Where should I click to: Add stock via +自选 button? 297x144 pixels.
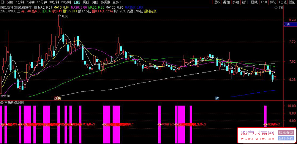coord(283,2)
